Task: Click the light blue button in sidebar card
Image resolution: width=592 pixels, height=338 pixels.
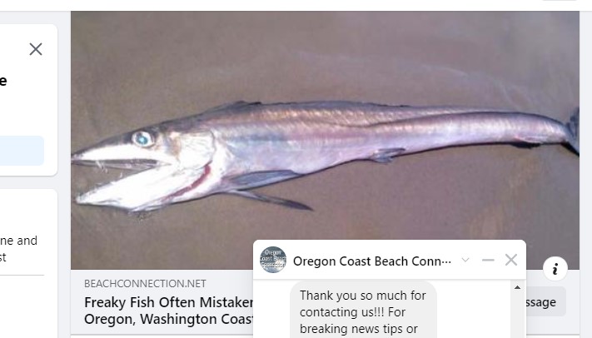Action: point(22,151)
